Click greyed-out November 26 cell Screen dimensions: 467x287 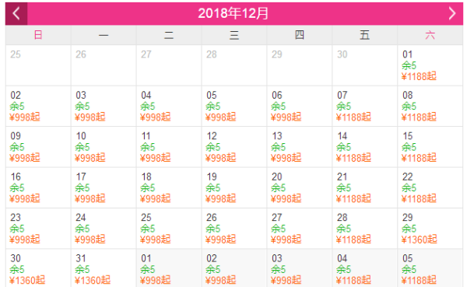point(104,65)
